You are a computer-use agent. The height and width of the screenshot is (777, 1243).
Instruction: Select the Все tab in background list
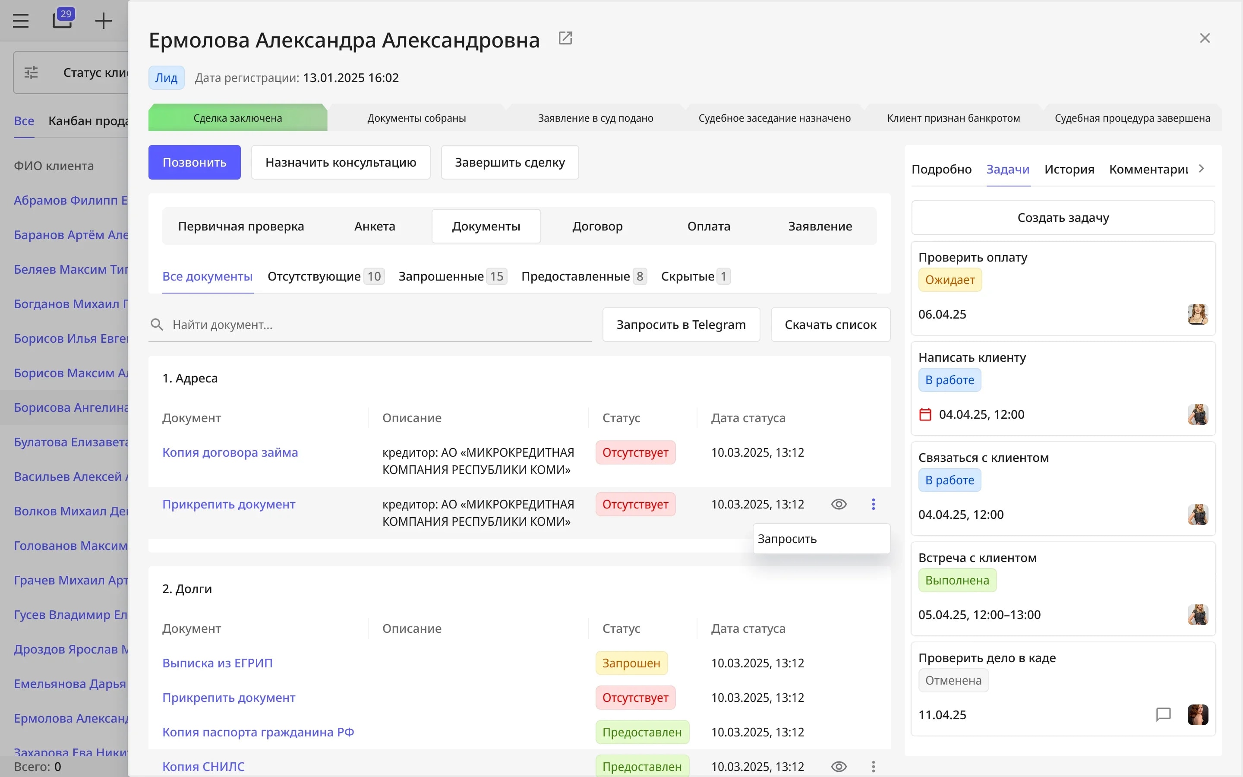coord(24,121)
